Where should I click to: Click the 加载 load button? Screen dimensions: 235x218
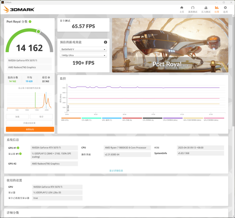coord(18,117)
